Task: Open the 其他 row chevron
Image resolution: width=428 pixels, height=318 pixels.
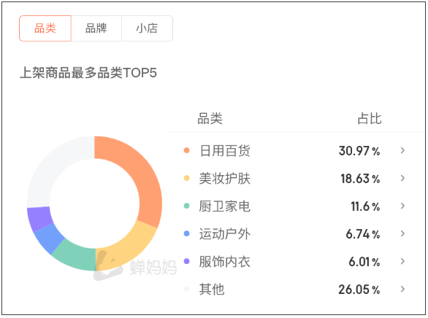Action: pos(402,289)
